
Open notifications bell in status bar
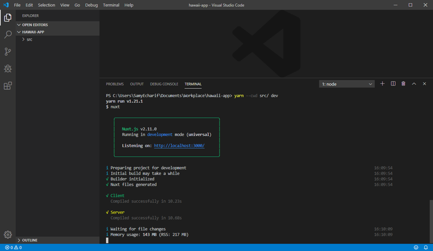point(426,247)
